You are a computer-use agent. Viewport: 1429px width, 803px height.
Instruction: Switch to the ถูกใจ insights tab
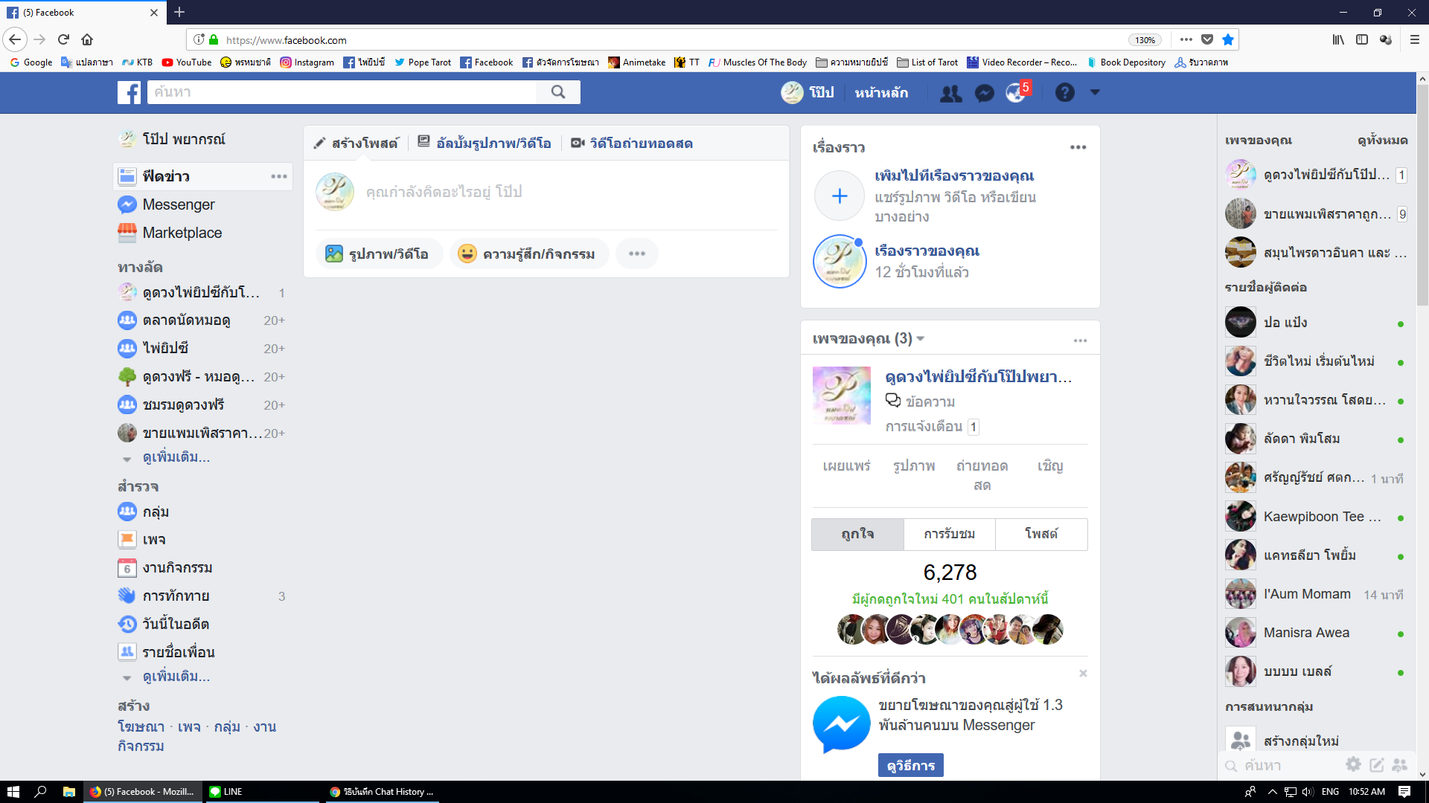[857, 534]
